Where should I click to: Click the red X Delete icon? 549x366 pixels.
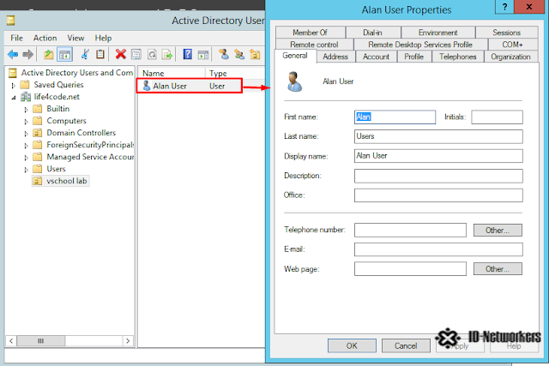pos(120,54)
